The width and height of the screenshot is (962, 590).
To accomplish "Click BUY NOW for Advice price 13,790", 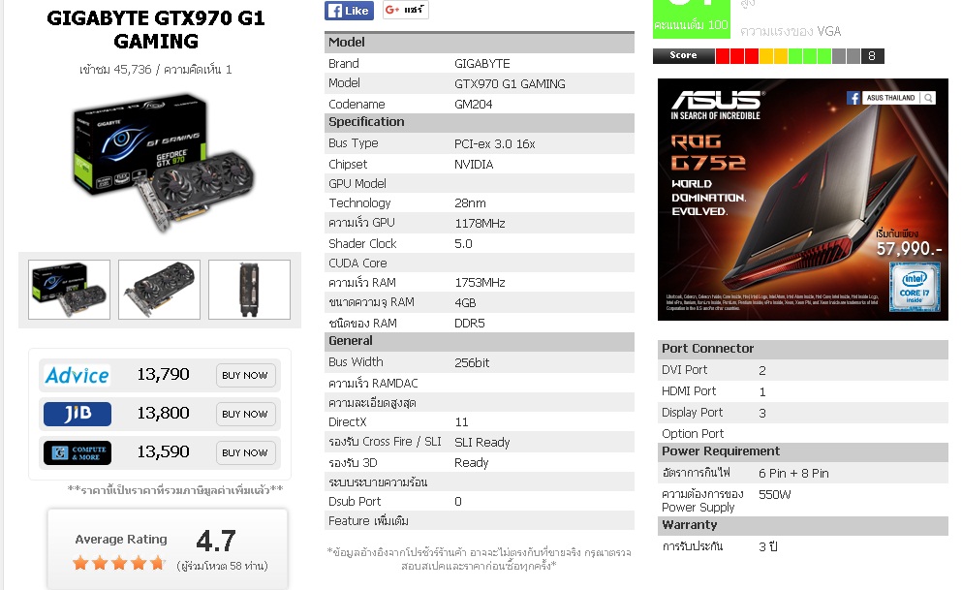I will tap(245, 375).
